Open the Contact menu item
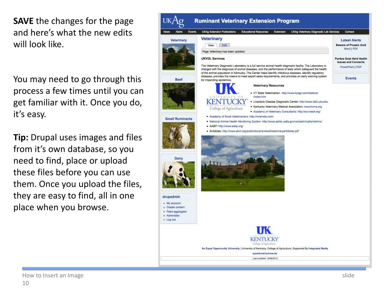 (349, 32)
